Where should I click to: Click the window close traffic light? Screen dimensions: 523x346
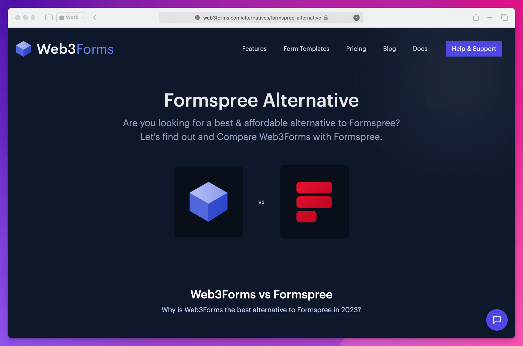tap(18, 18)
